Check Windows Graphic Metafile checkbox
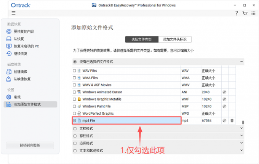The height and width of the screenshot is (164, 259). (74, 99)
